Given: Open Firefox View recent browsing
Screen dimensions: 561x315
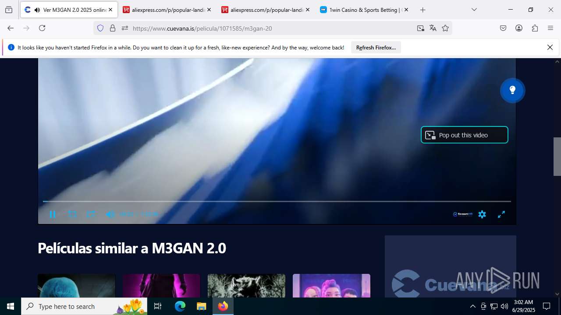Looking at the screenshot, I should [9, 10].
